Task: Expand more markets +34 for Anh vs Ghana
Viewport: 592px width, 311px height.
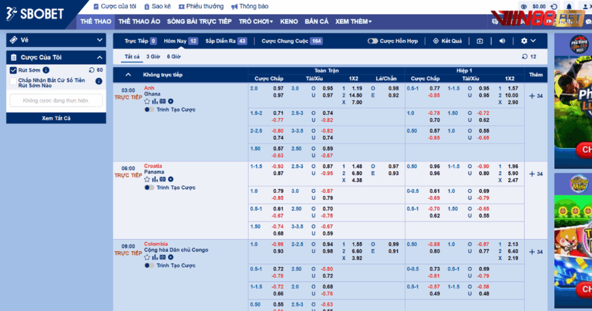Action: [536, 96]
